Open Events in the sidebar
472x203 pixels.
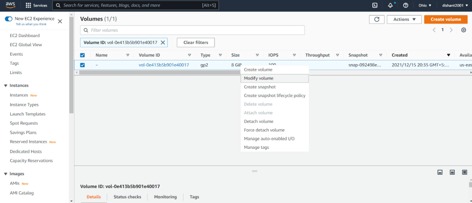click(16, 54)
